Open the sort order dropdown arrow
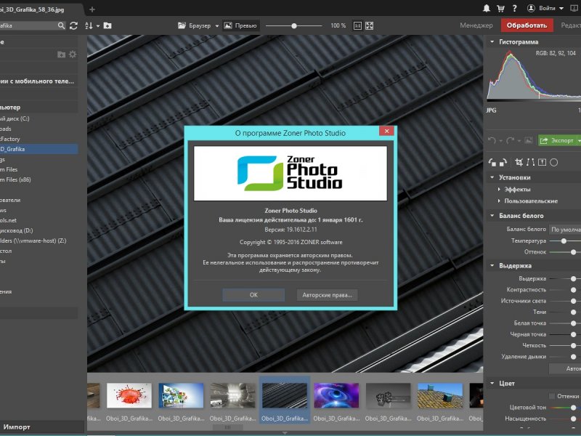Screen dimensions: 581x436 click(98, 26)
